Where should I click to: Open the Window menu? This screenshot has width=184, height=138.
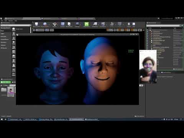tap(11, 21)
